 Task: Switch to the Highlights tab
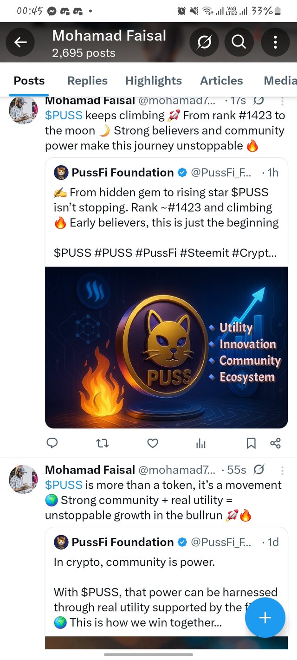click(153, 81)
